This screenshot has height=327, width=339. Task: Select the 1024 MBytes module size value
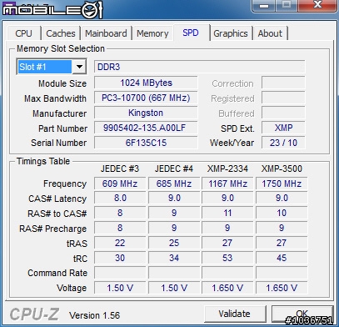pos(146,83)
